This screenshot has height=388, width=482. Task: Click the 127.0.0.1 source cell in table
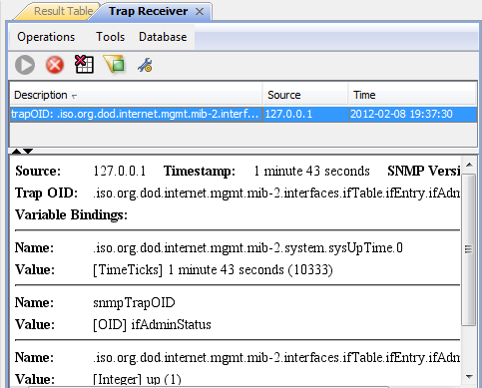coord(305,115)
